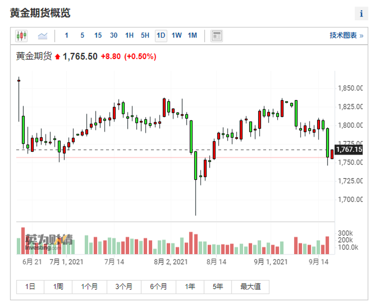This screenshot has width=375, height=307.
Task: Select the 1W weekly interval
Action: pos(177,36)
